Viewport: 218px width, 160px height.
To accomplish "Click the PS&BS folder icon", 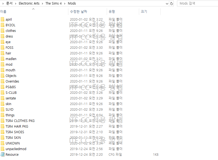I will 2,87.
